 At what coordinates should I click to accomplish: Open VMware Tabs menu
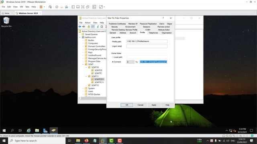(27, 7)
